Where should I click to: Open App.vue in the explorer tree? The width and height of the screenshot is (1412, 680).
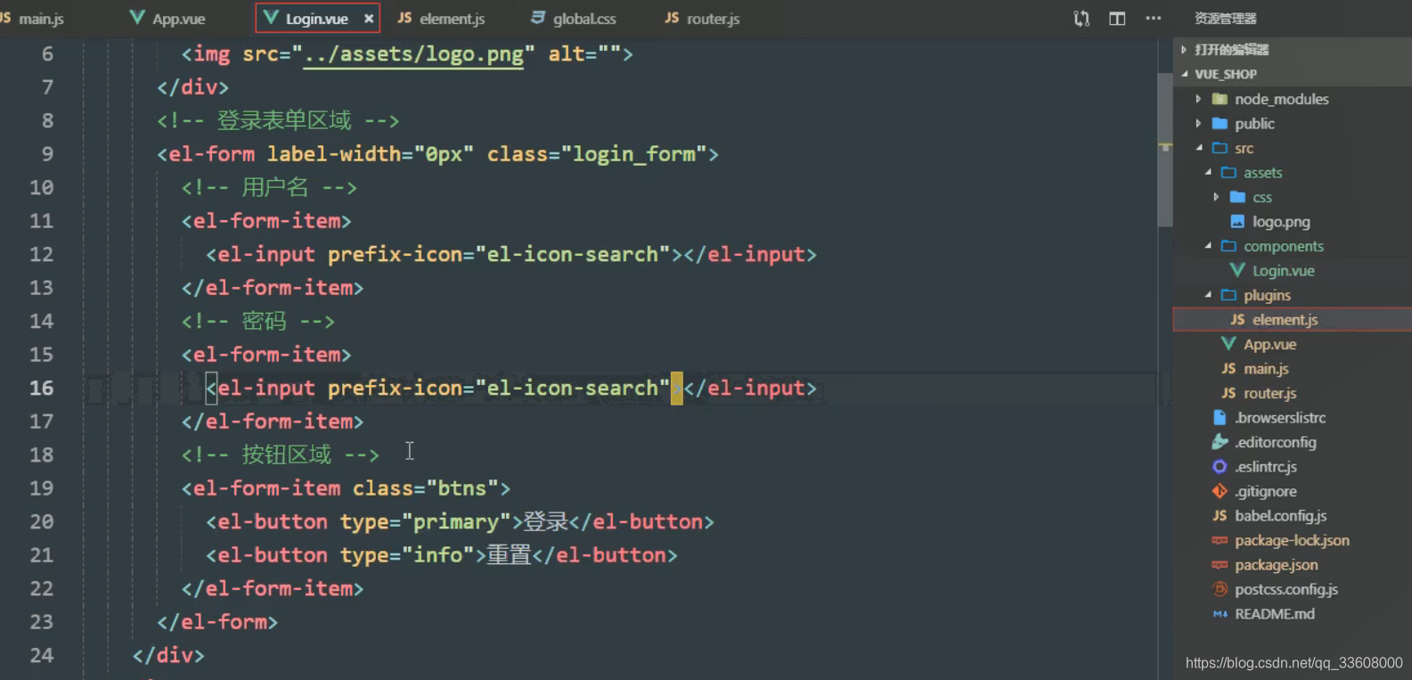pyautogui.click(x=1269, y=344)
